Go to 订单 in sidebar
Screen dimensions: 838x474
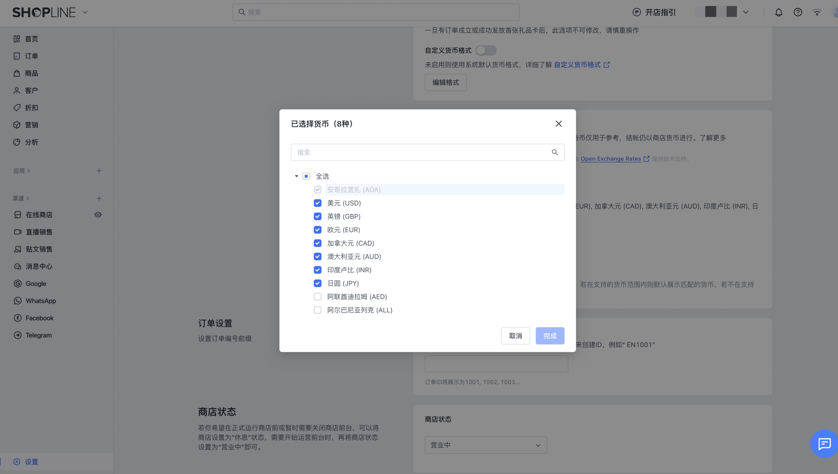(31, 56)
